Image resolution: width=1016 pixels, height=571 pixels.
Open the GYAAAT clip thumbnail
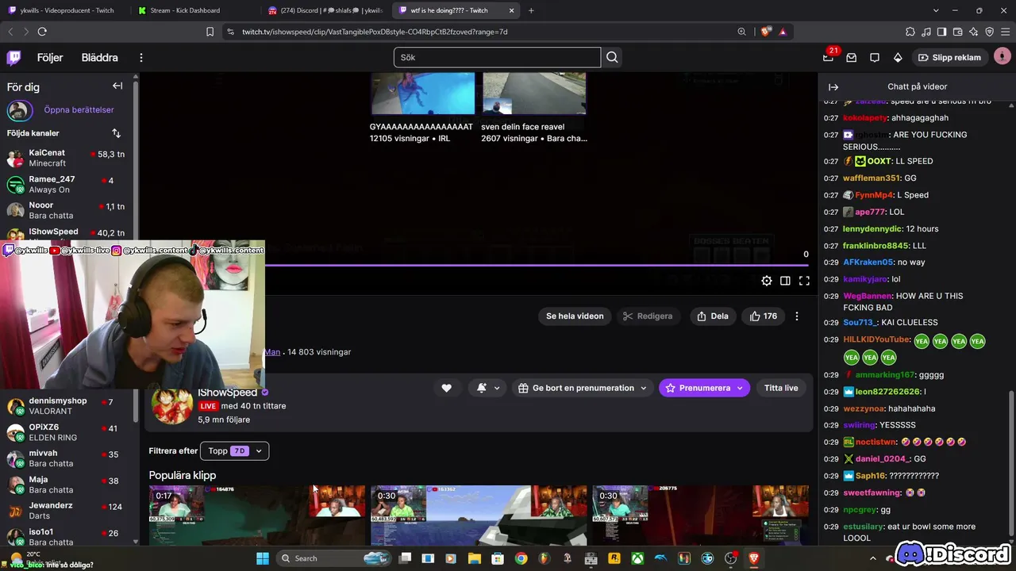click(x=423, y=94)
